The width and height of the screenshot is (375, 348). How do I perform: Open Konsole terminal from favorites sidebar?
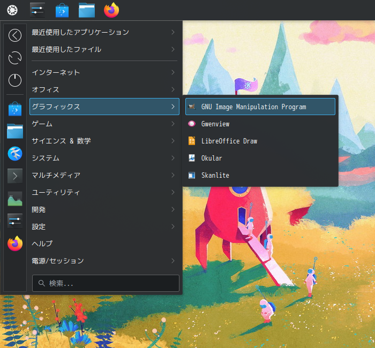[x=15, y=176]
